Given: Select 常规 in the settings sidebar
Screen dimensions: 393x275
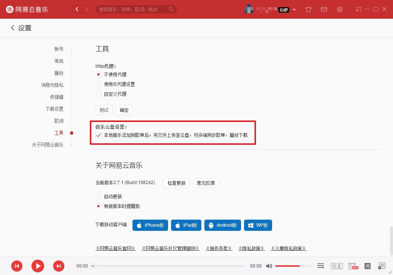Looking at the screenshot, I should point(59,61).
